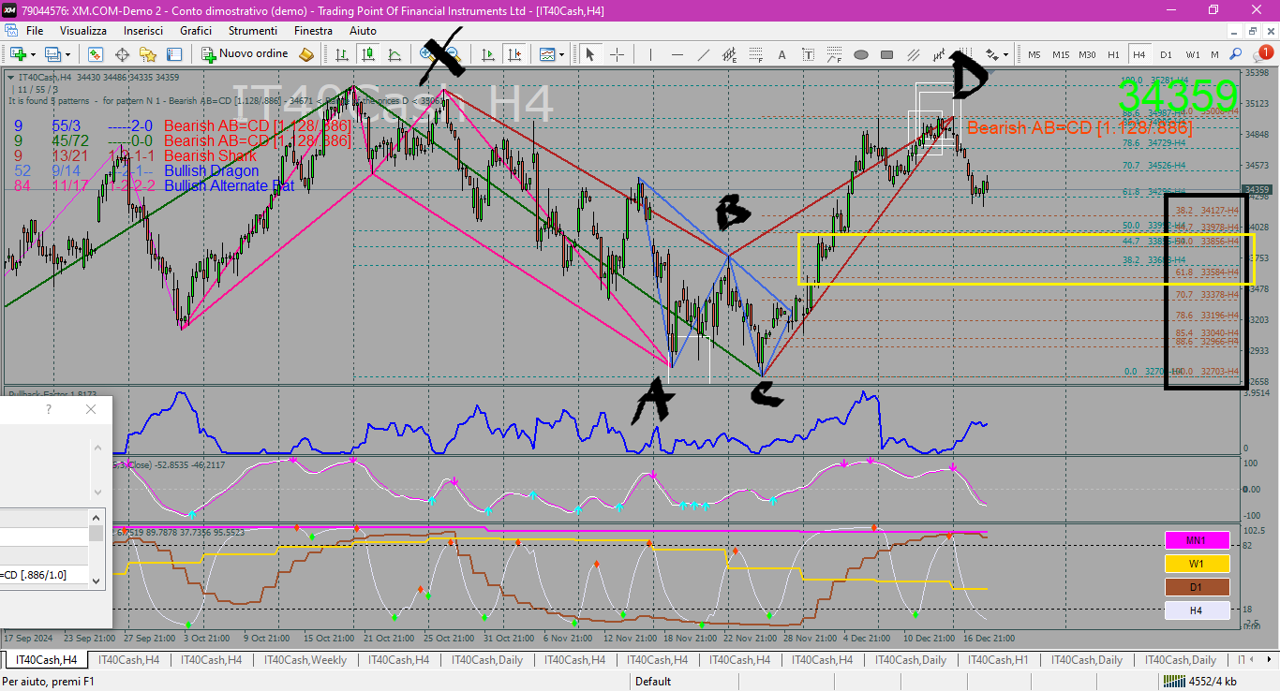
Task: Open the Inserisci menu
Action: coord(143,31)
